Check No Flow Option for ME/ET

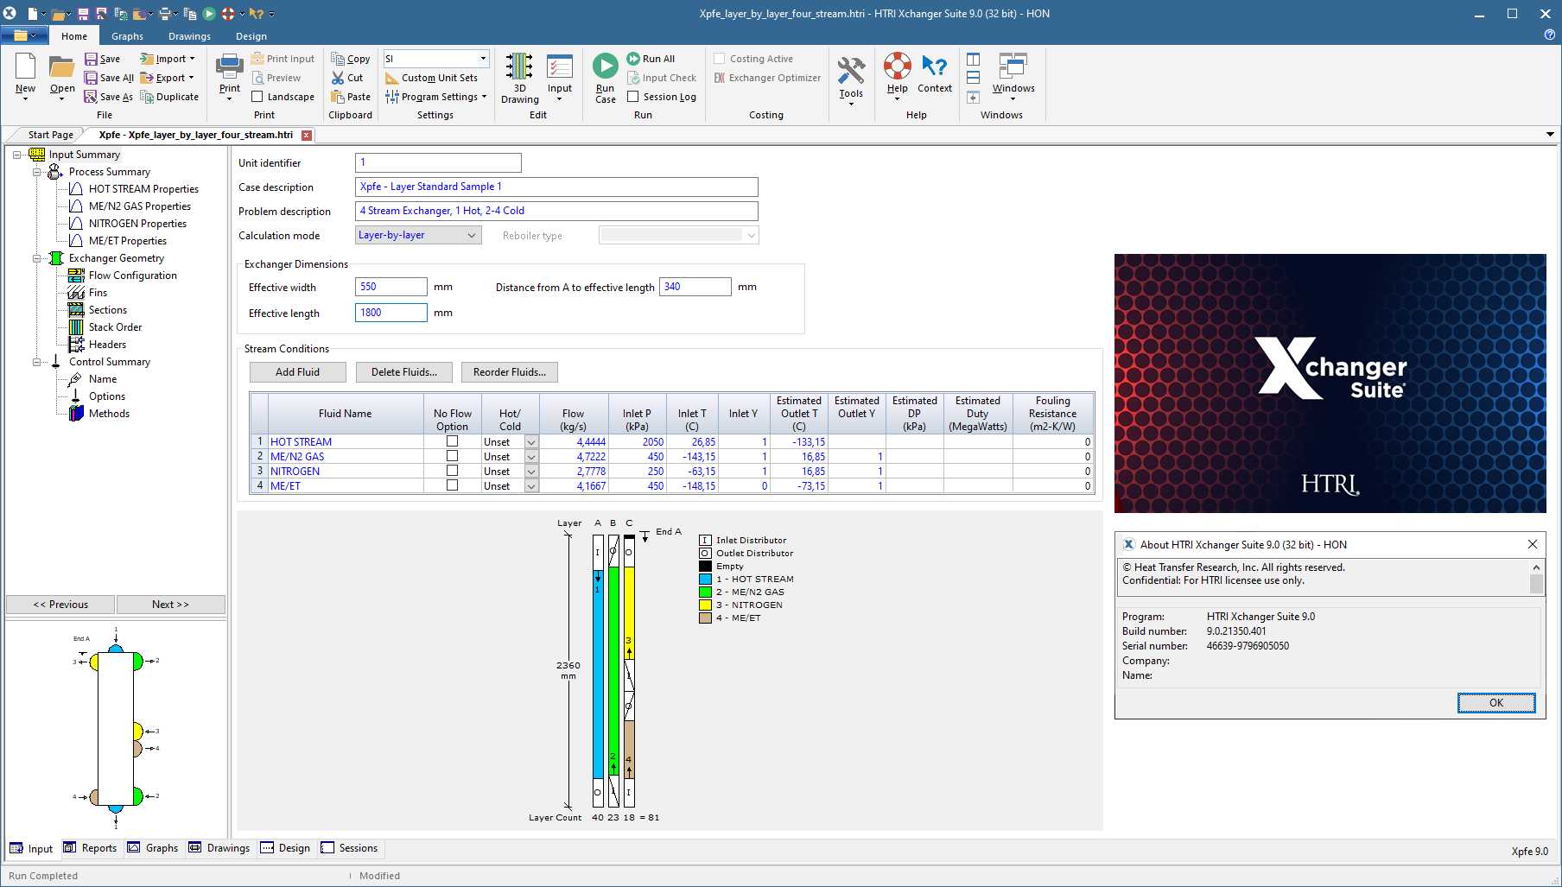(452, 485)
